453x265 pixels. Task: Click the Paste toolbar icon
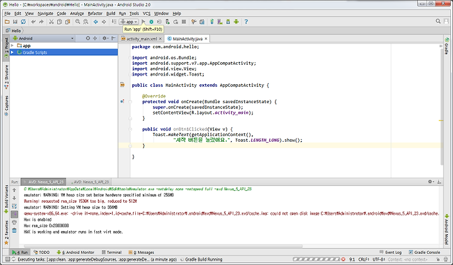67,21
